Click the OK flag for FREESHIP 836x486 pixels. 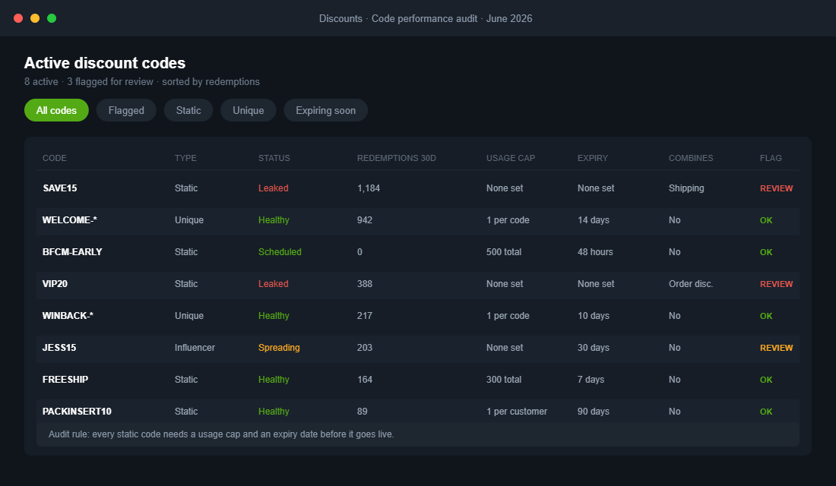click(x=766, y=380)
